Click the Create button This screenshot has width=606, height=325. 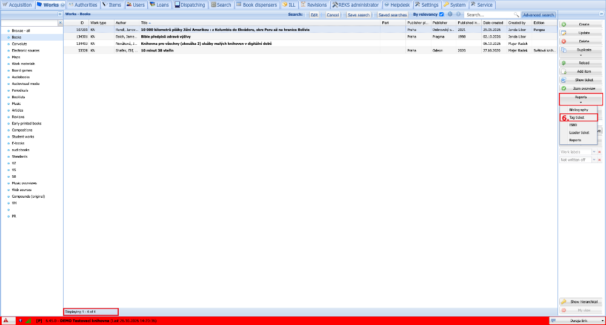coord(581,24)
